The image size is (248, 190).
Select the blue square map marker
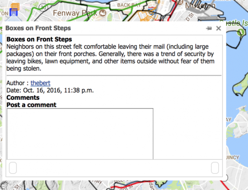click(14, 12)
